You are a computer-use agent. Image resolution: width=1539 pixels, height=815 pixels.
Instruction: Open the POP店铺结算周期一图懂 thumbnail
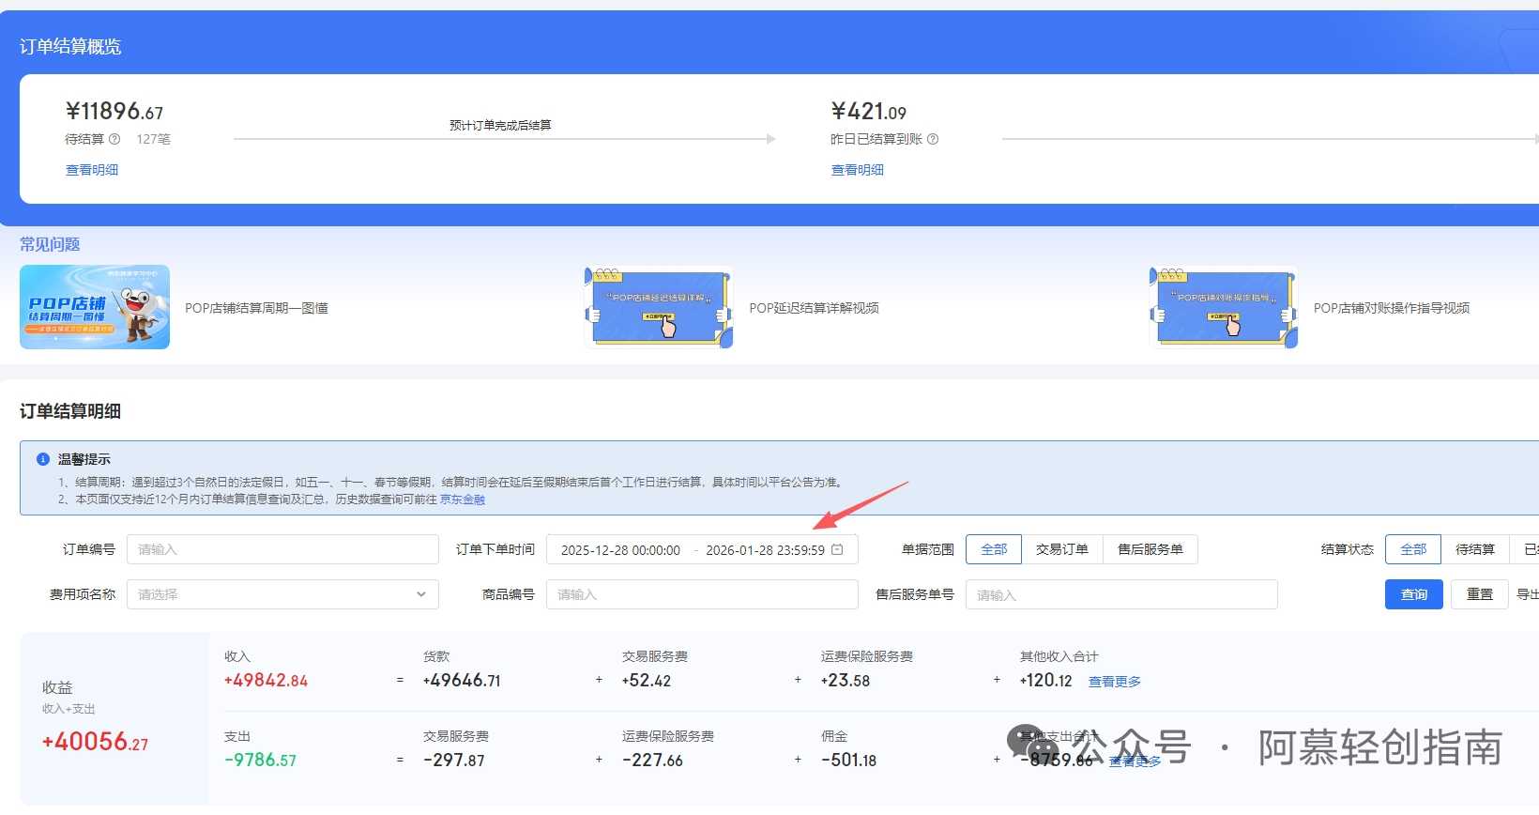point(95,307)
